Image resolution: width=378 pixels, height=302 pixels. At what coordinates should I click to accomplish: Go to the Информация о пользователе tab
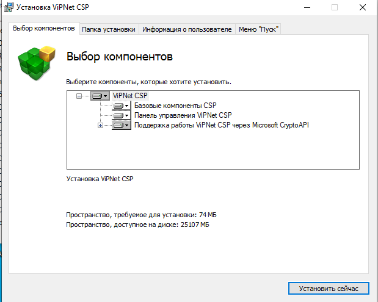click(x=187, y=29)
